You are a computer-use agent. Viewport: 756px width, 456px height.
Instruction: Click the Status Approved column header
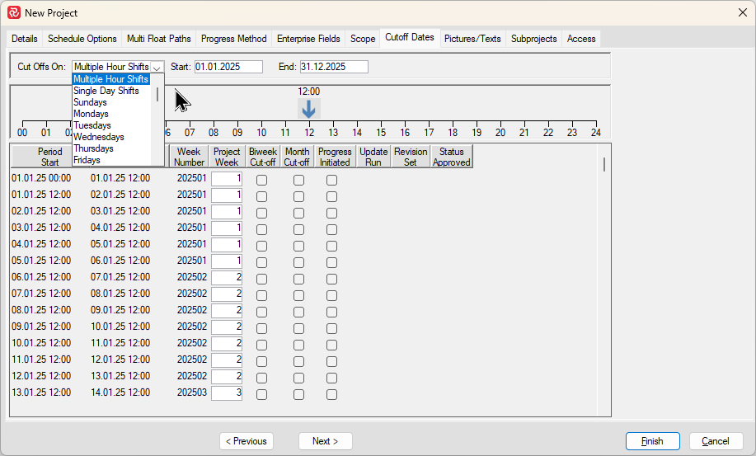point(451,157)
